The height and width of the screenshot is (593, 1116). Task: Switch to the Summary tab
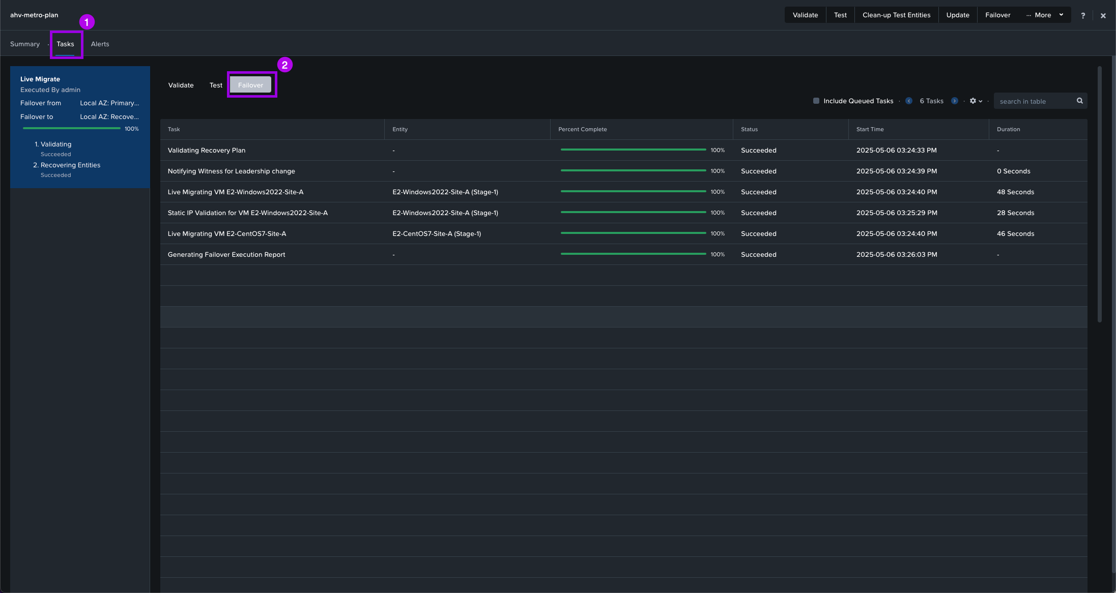(25, 44)
